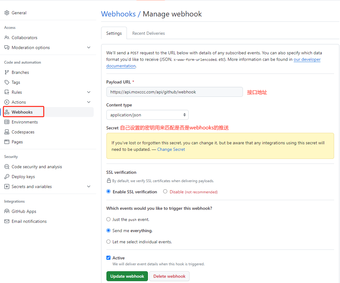Select Disable SSL verification radio

(165, 191)
